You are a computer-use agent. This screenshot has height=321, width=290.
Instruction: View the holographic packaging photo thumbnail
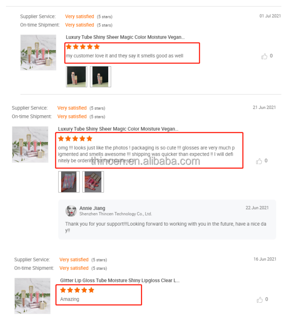[x=69, y=182]
